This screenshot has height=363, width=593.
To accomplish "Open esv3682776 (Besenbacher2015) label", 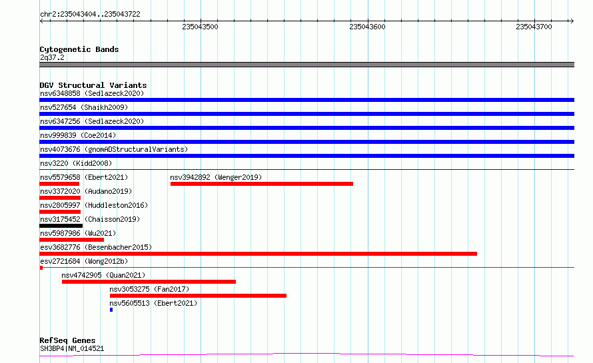I will (96, 247).
